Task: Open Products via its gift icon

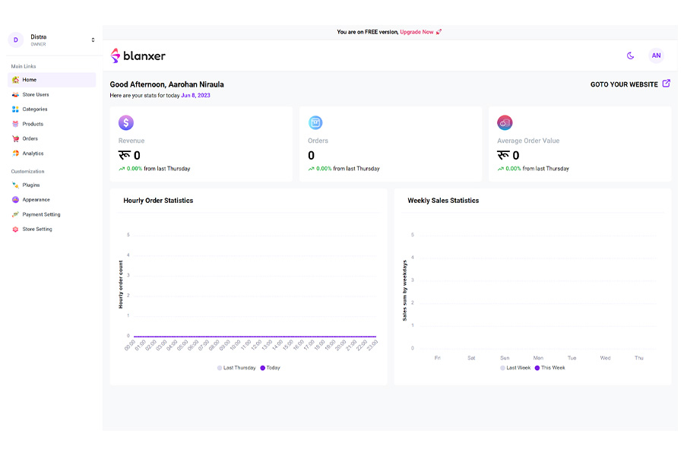Action: tap(17, 124)
